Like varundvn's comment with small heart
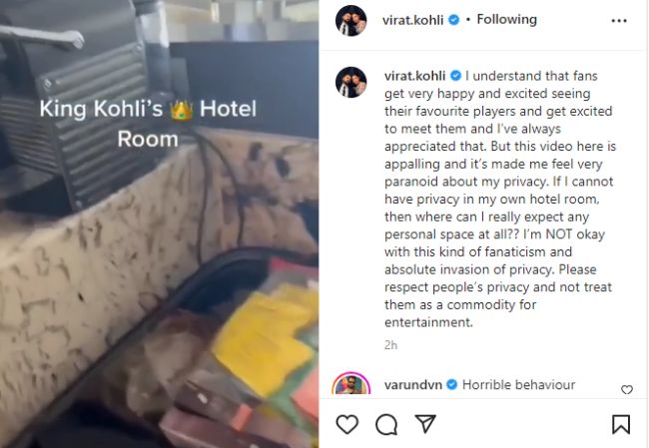The width and height of the screenshot is (649, 448). (x=627, y=390)
